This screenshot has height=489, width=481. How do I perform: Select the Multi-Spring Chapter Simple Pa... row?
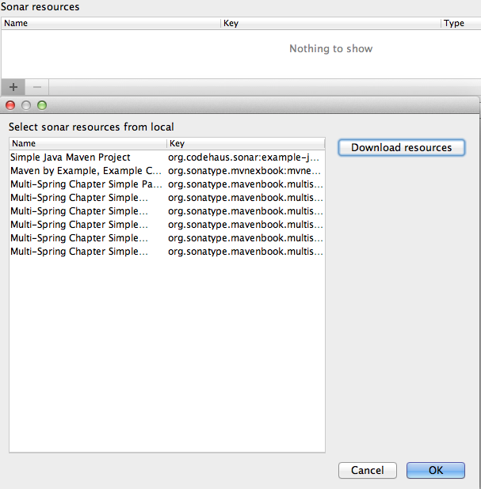[167, 184]
